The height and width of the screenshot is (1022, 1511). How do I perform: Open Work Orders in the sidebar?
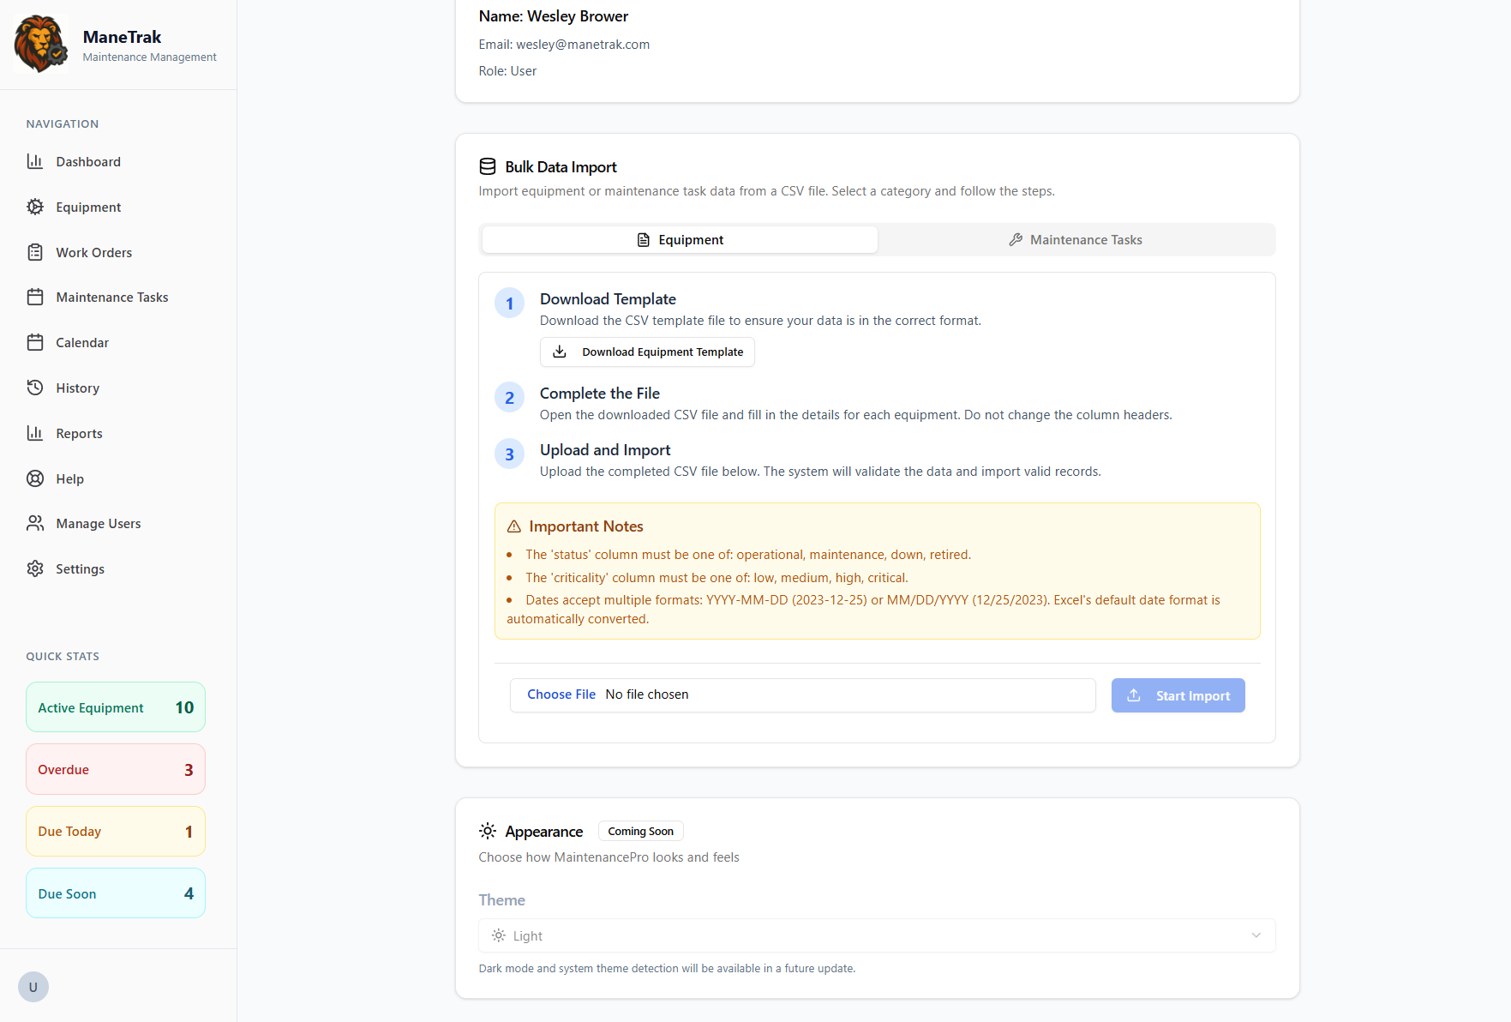(93, 252)
